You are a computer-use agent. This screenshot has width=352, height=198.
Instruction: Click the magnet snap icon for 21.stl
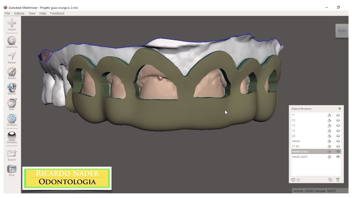coord(329,147)
